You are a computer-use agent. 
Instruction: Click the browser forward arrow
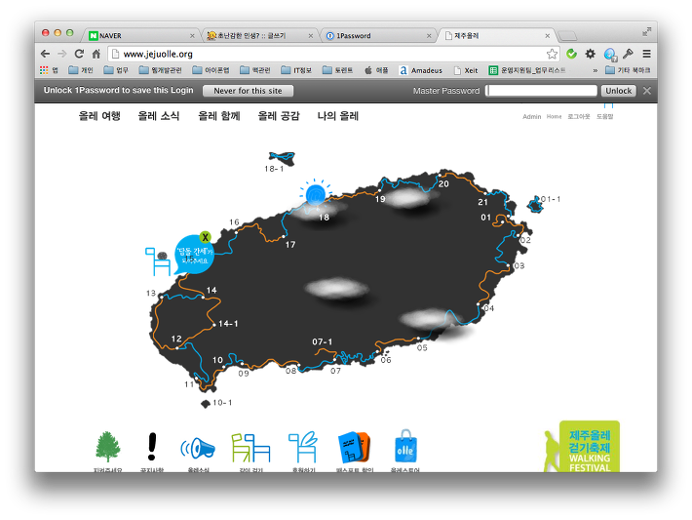[61, 54]
